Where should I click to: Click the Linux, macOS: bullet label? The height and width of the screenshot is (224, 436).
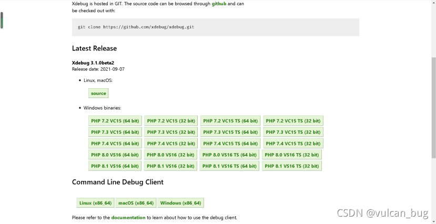(98, 80)
